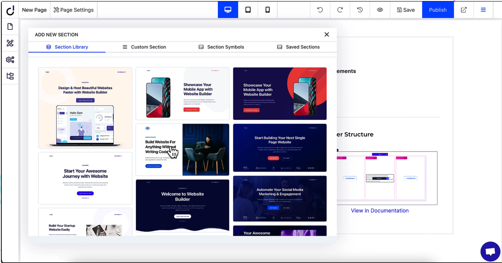Open the design tools icon in left sidebar
This screenshot has height=263, width=502.
pos(10,43)
